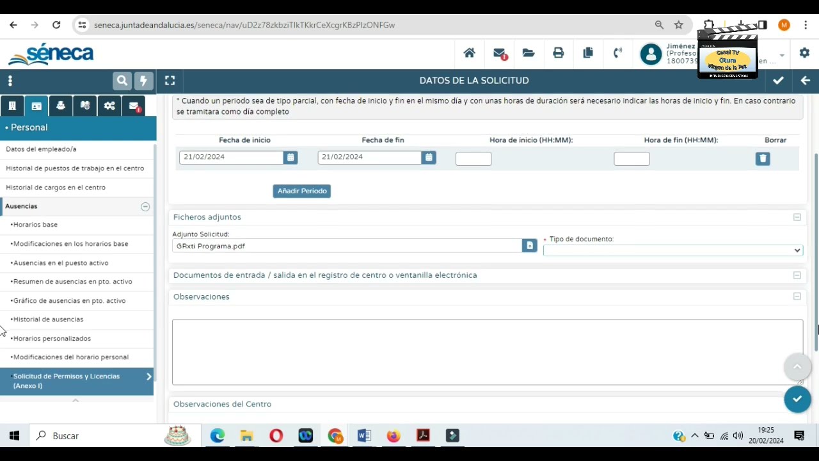The width and height of the screenshot is (819, 461).
Task: Accept with header checkmark icon
Action: point(778,81)
